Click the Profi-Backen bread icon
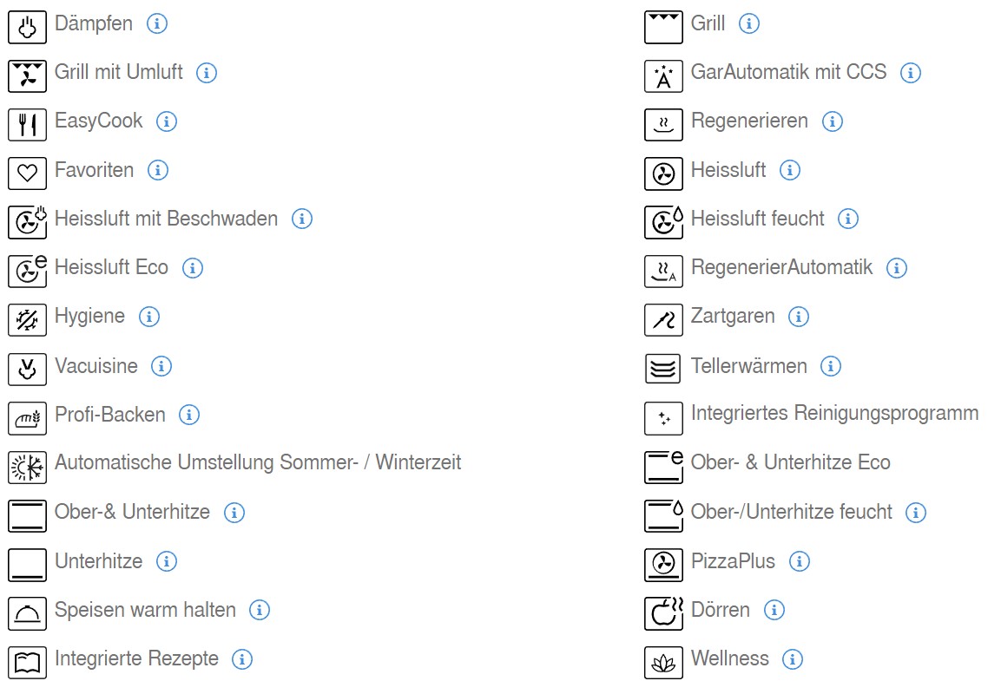Screen dimensions: 988x694 point(27,418)
